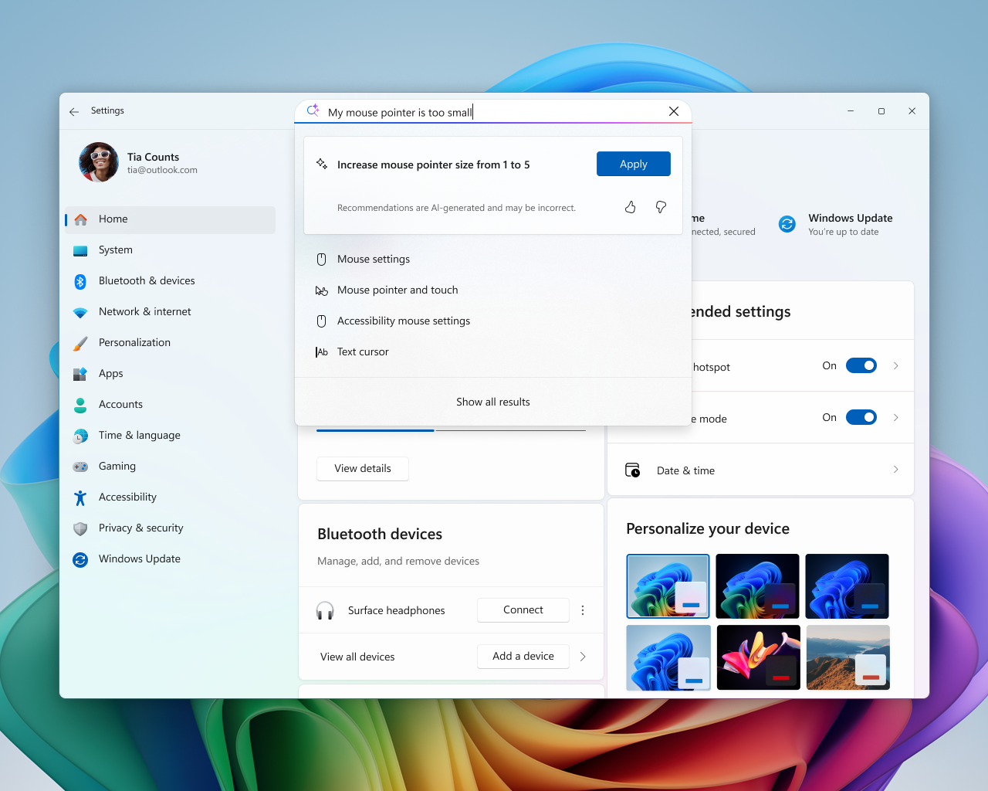This screenshot has height=791, width=988.
Task: Navigate to Accessibility settings
Action: pos(170,497)
